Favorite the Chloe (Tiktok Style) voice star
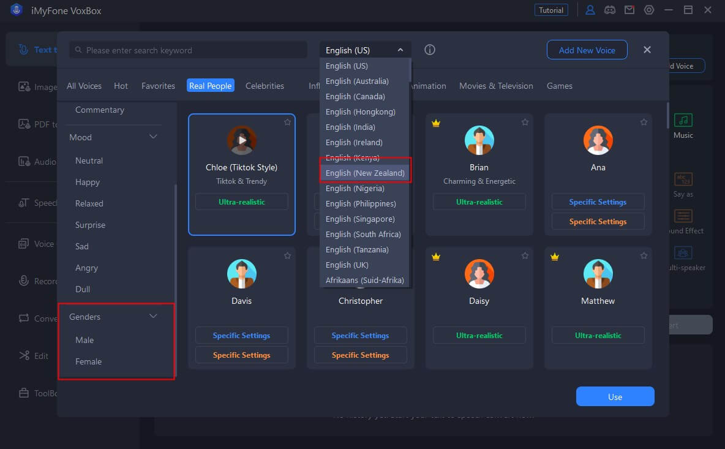 tap(287, 122)
